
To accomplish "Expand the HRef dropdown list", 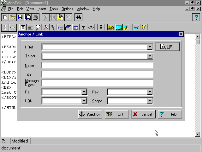I will pyautogui.click(x=150, y=47).
